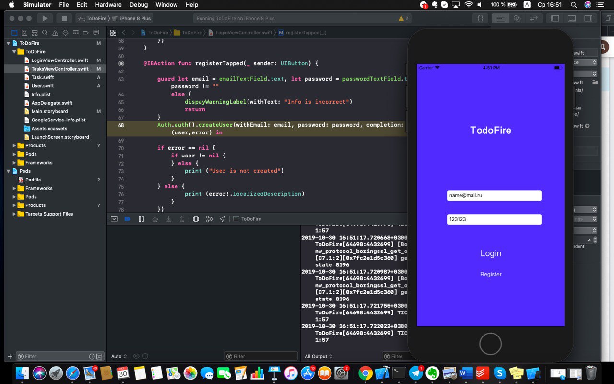This screenshot has width=614, height=384.
Task: Click the email field with name@mail.ru
Action: coord(494,195)
